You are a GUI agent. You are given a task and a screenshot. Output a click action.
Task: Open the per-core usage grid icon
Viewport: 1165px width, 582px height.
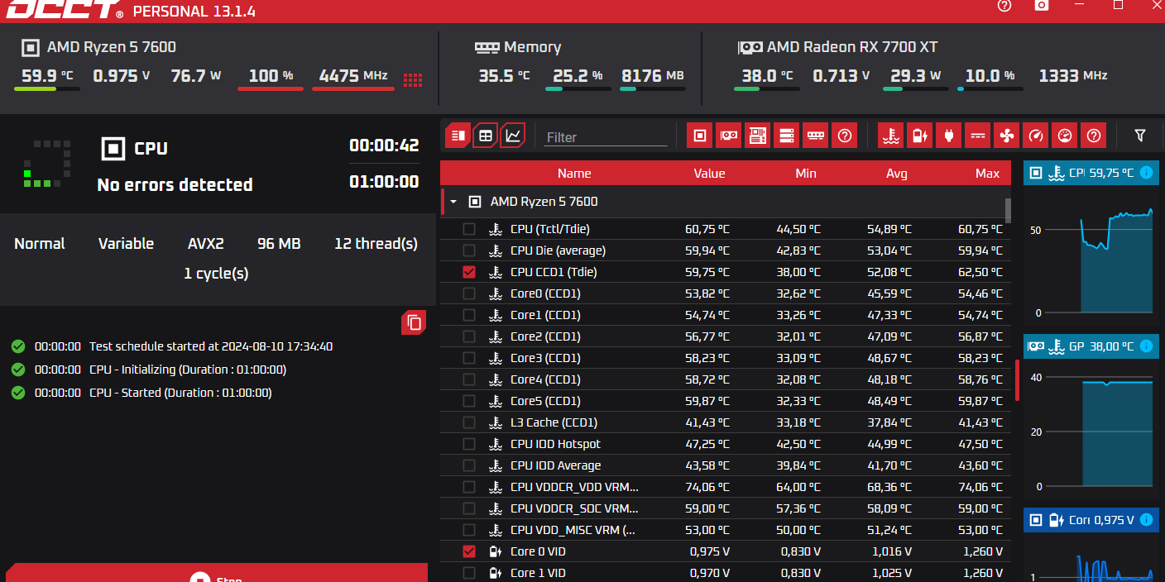pos(413,80)
